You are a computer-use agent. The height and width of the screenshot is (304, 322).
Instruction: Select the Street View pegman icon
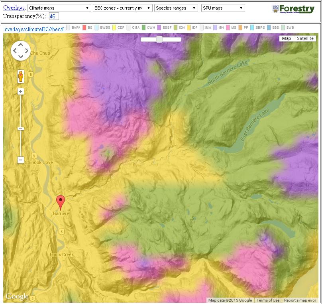click(21, 76)
